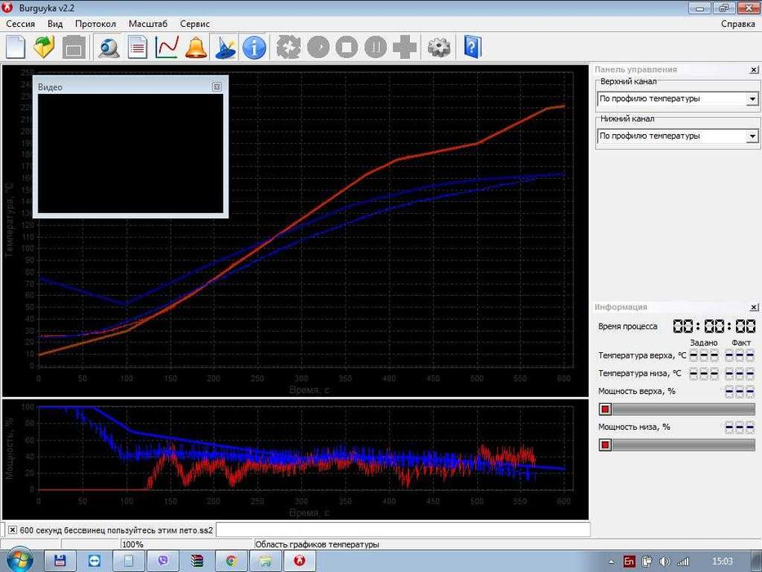
Task: Click the grayed plus icon in toolbar
Action: [x=404, y=47]
